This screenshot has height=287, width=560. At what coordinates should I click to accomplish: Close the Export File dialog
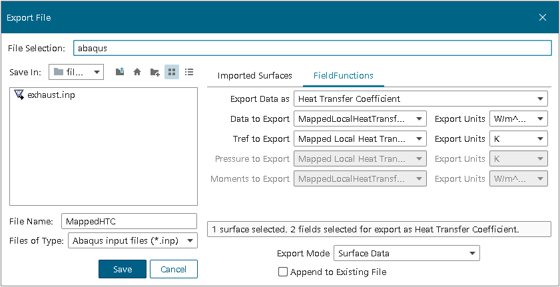click(x=543, y=17)
